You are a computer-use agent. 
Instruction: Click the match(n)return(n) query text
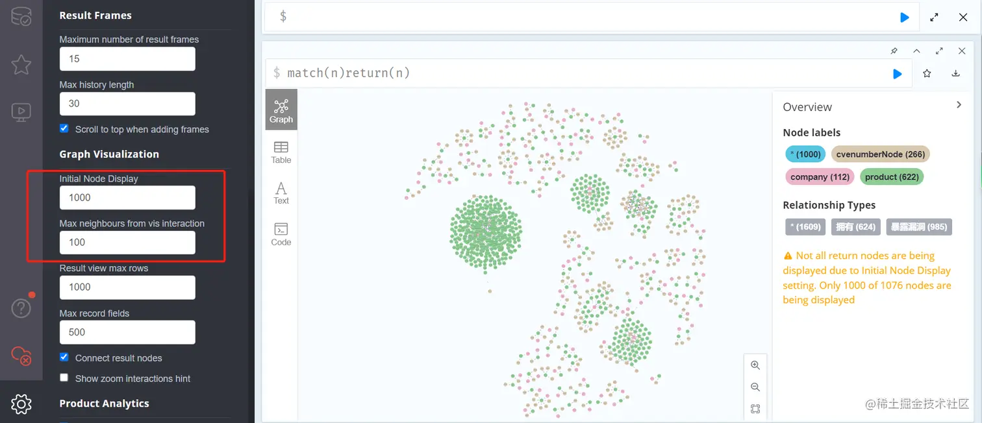pos(349,73)
